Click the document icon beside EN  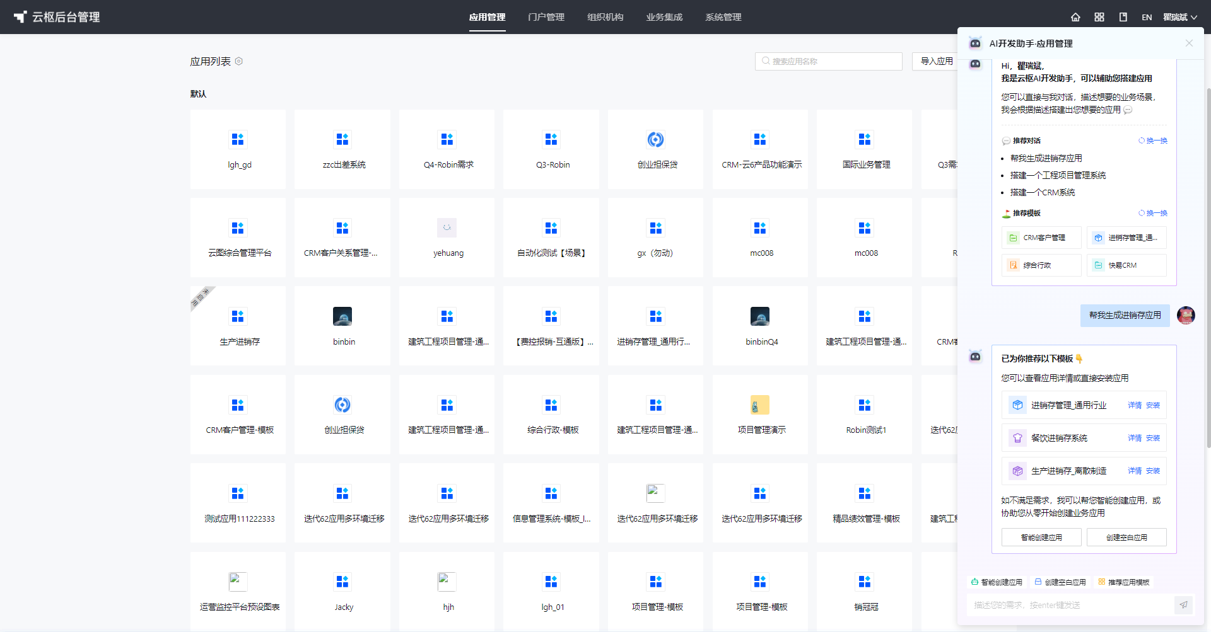1123,17
